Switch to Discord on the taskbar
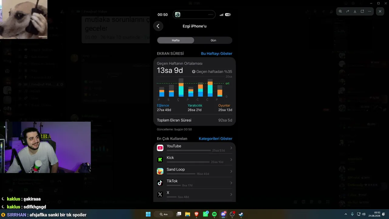The image size is (389, 219). [x=223, y=214]
